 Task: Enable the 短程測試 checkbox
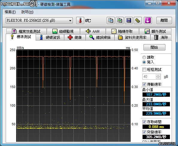(x=144, y=69)
